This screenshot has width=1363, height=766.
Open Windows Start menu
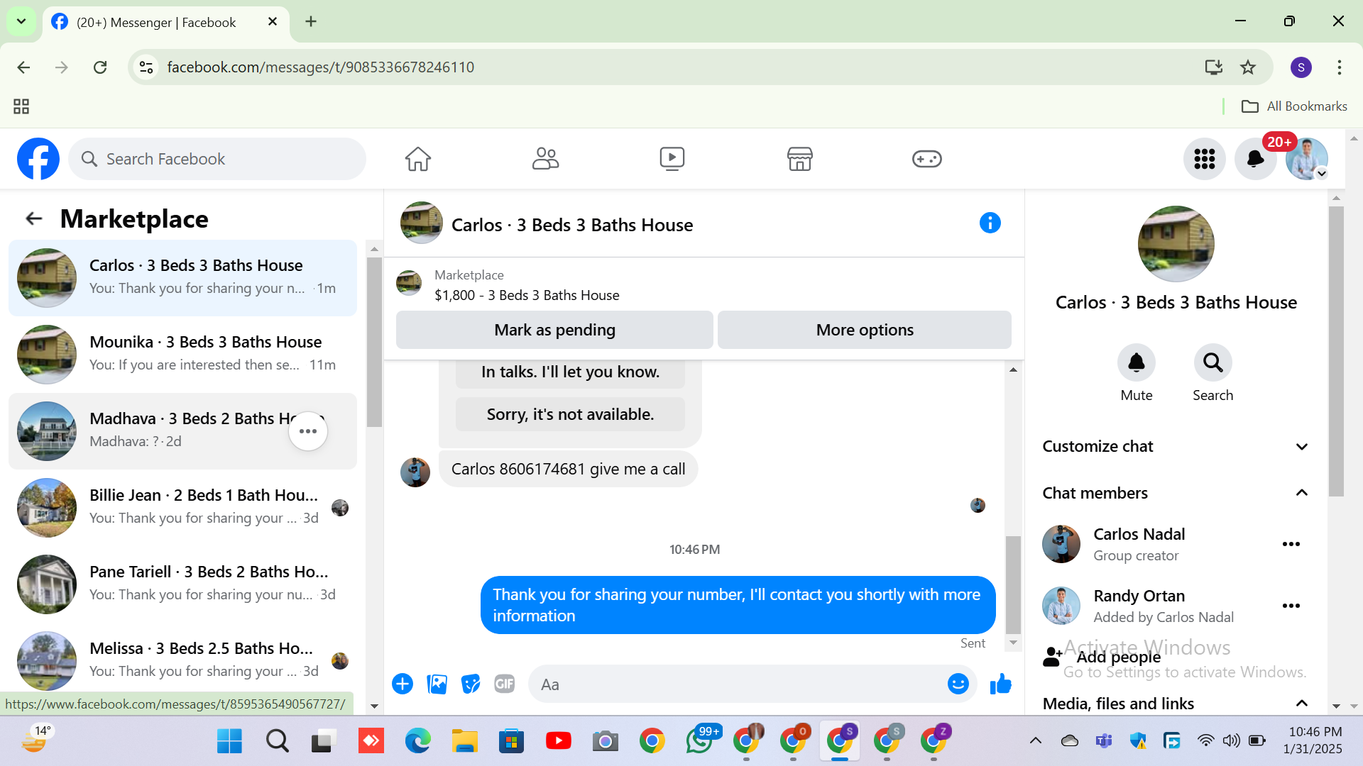tap(229, 741)
